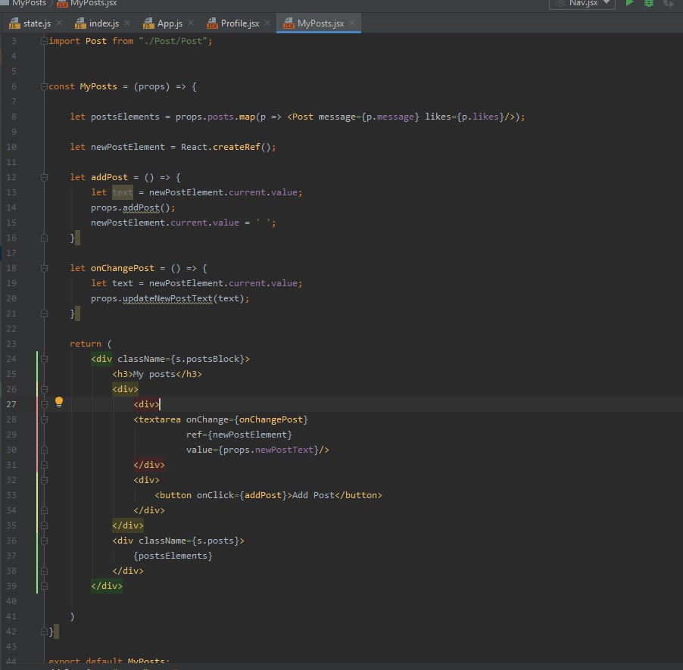Collapse the MyPosts function fold at line 6
Screen dimensions: 683x670
(x=44, y=86)
